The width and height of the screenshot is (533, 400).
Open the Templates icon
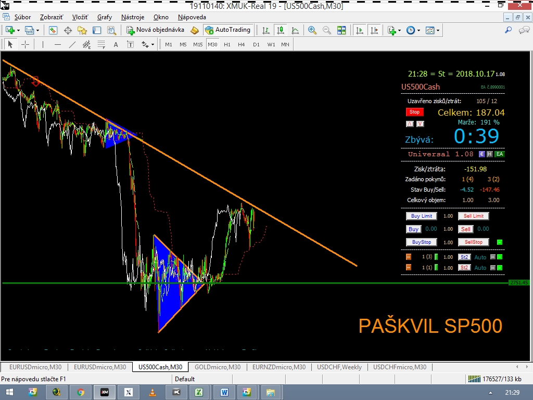point(430,30)
